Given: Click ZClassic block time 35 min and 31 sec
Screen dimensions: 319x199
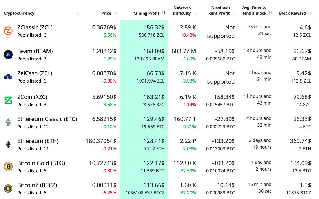Looking at the screenshot, I should click(260, 30).
